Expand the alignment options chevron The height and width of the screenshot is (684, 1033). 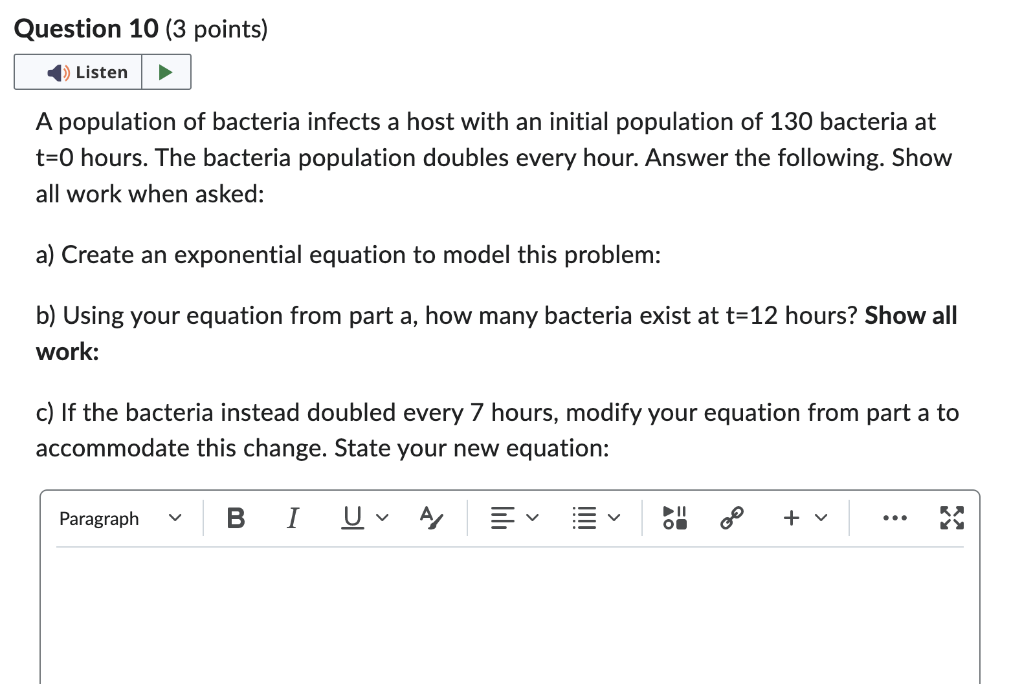click(x=531, y=518)
